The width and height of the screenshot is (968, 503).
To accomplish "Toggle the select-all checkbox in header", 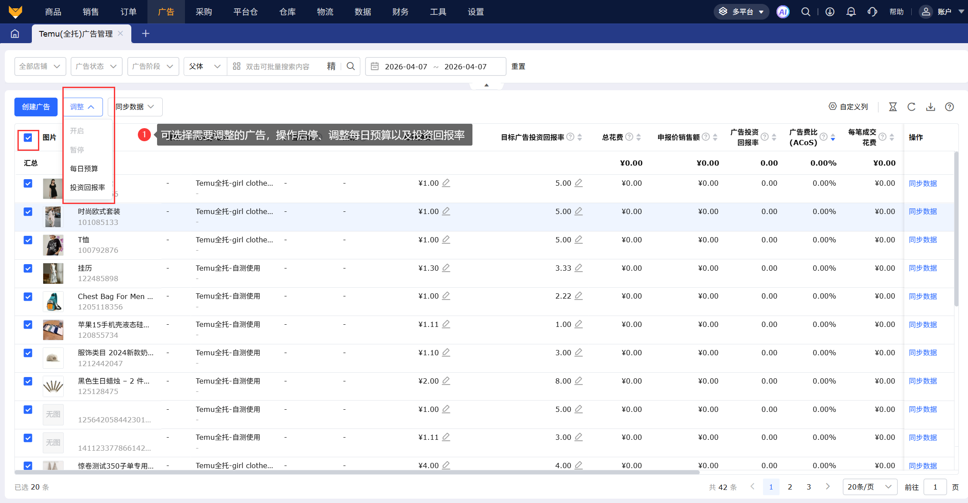I will pos(28,138).
